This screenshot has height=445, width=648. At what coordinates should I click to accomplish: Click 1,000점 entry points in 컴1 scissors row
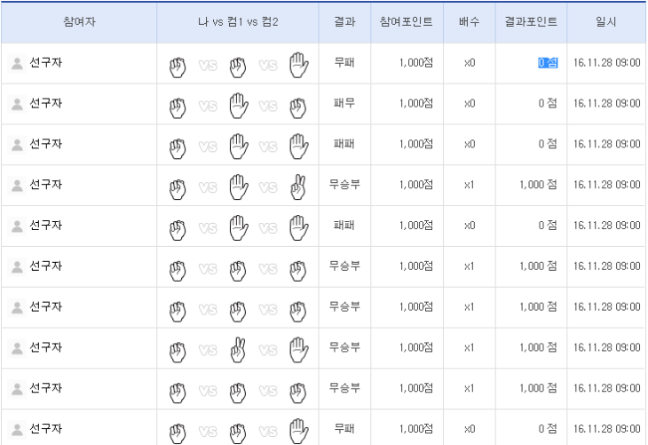coord(416,347)
